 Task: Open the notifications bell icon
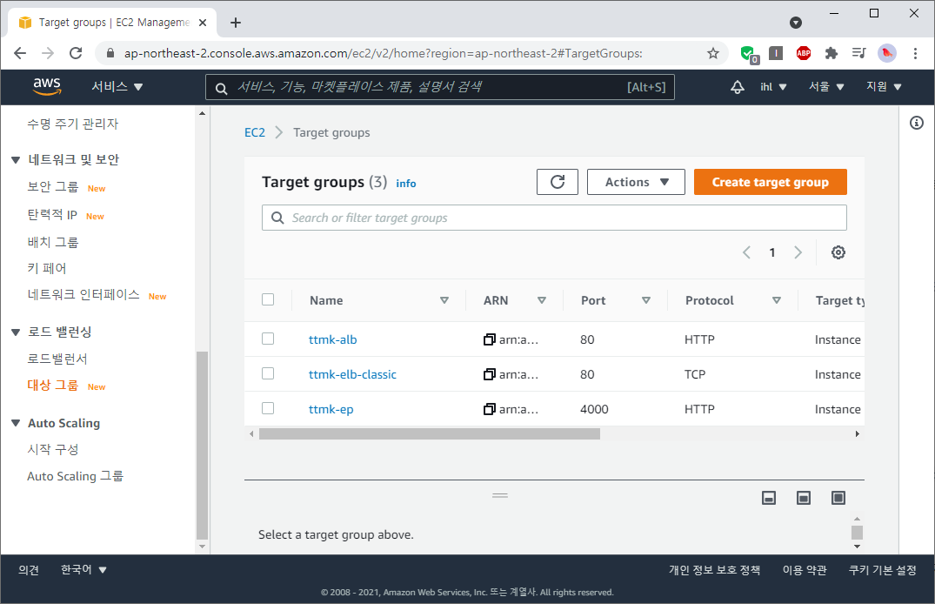click(738, 87)
